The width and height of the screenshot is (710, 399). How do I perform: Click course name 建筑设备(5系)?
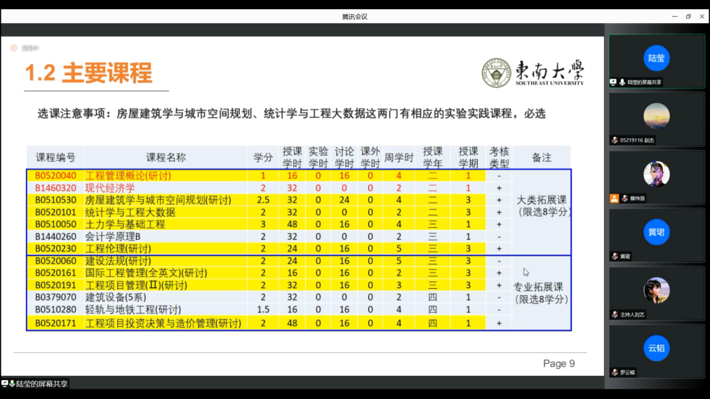[x=116, y=297]
